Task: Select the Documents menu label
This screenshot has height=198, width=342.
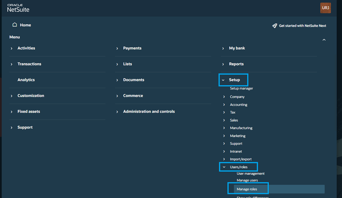Action: click(134, 80)
